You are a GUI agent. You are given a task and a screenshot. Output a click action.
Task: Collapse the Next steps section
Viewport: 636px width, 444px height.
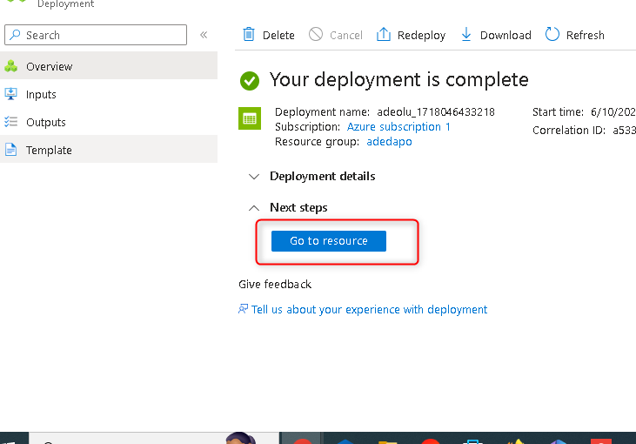(254, 207)
